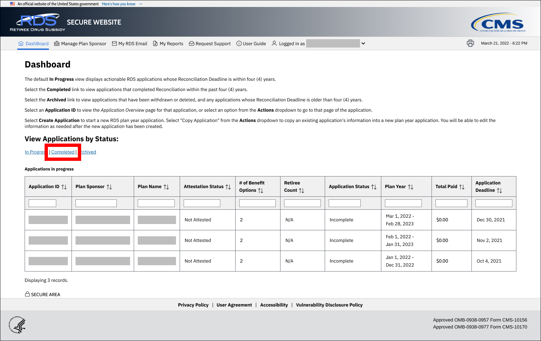Click the Application Status filter field
Viewport: 541px width, 341px height.
click(x=344, y=203)
